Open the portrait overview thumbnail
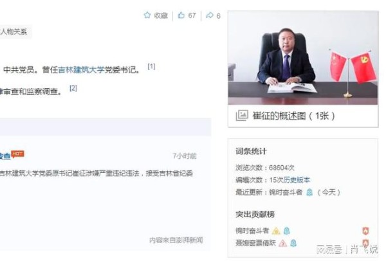The width and height of the screenshot is (386, 261). pyautogui.click(x=303, y=58)
